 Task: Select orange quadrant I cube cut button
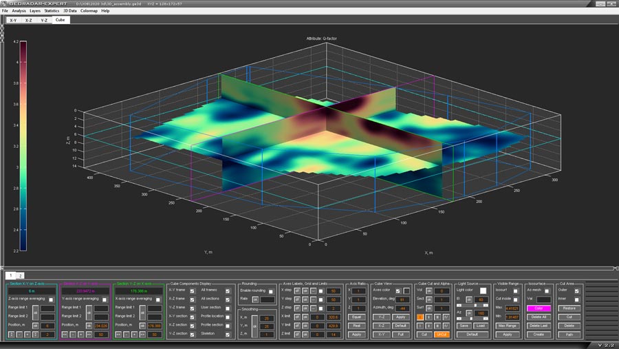tap(420, 317)
